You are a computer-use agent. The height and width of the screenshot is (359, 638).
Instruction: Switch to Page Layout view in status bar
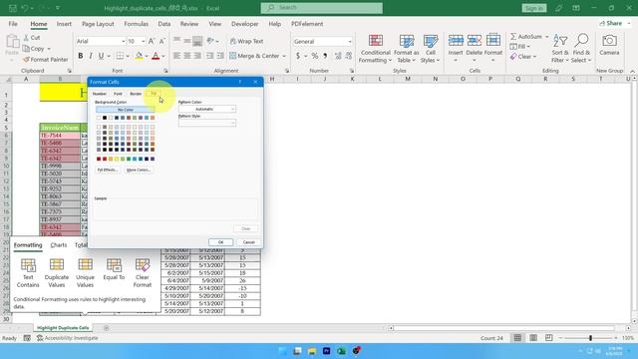533,338
